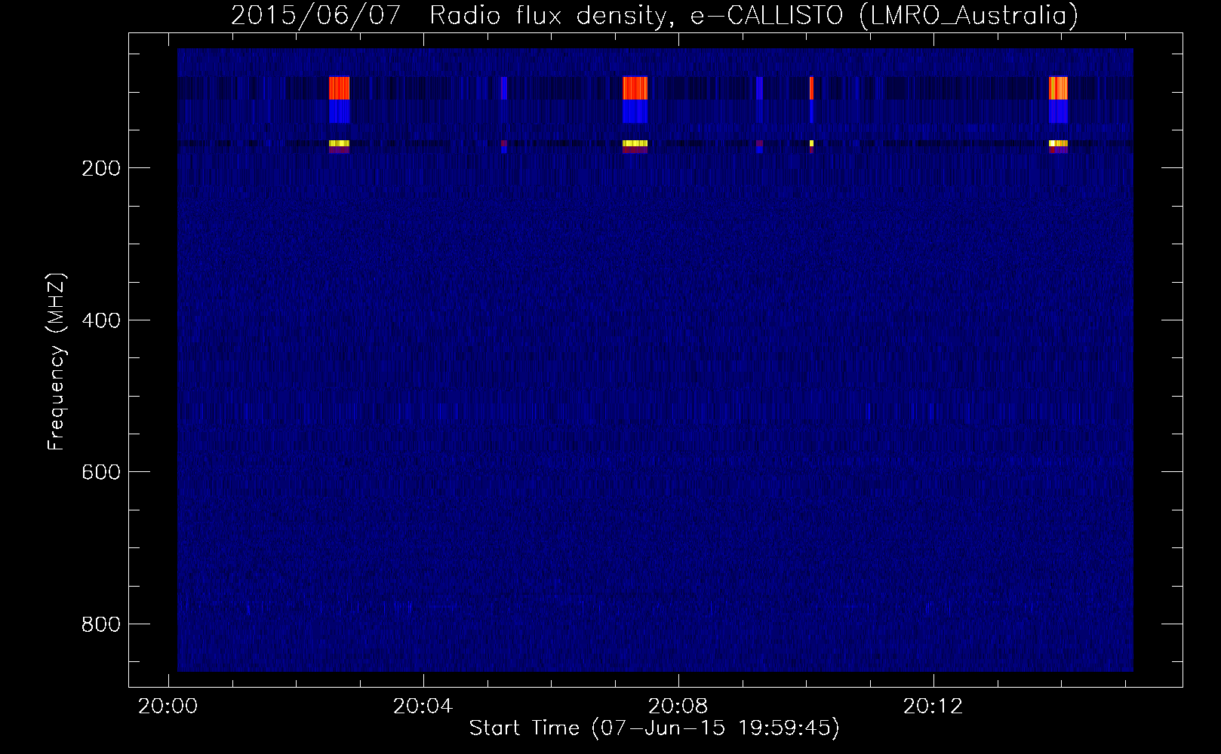The image size is (1221, 754).
Task: Click the '20:04' time tick label
Action: (x=423, y=706)
